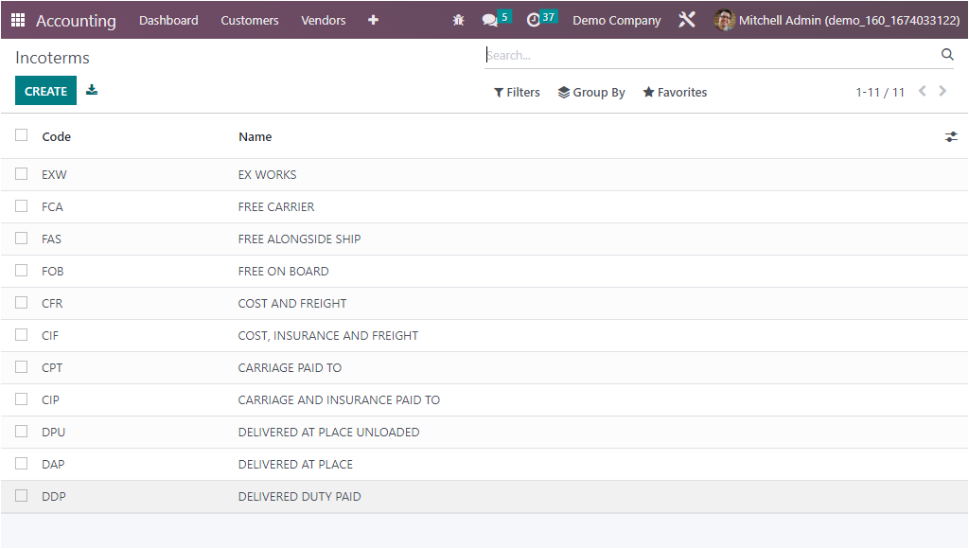The height and width of the screenshot is (549, 969).
Task: Check the FCA row checkbox
Action: (22, 206)
